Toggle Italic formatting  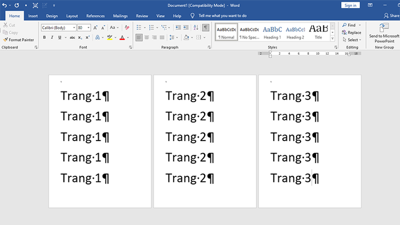pos(52,38)
